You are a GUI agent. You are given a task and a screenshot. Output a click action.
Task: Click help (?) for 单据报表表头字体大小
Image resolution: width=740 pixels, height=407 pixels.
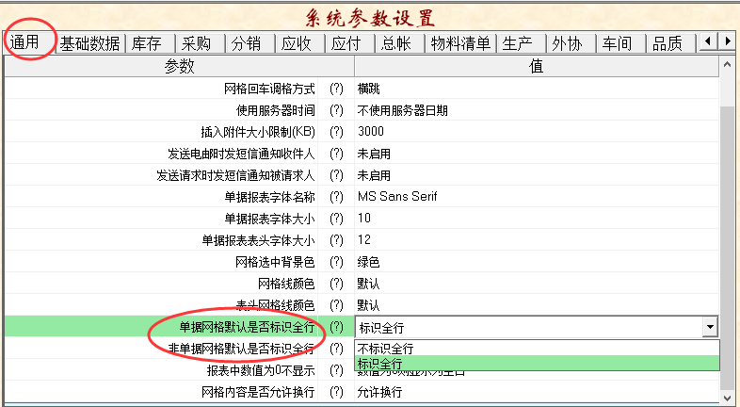[336, 240]
